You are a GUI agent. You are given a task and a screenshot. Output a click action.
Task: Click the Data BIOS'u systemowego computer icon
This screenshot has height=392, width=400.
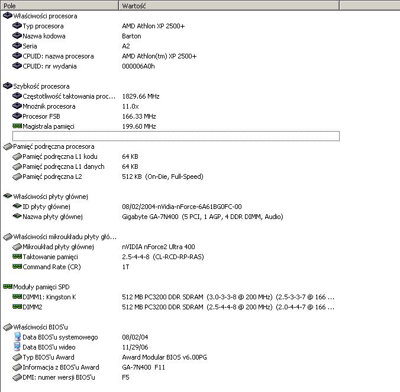click(17, 337)
